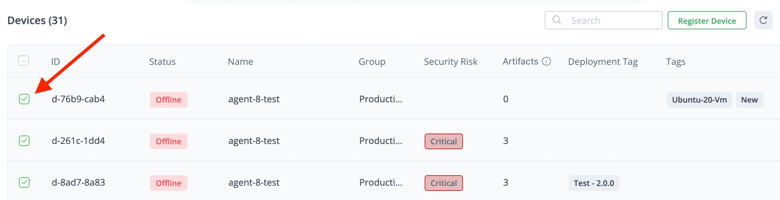Click the magnifier icon in search box
The image size is (780, 200).
[x=557, y=20]
